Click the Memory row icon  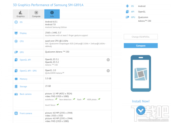coord(16,78)
